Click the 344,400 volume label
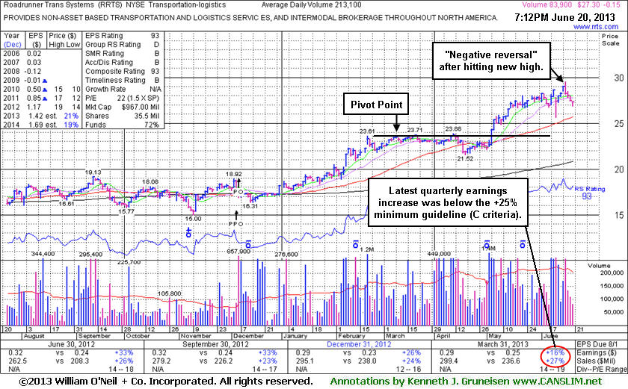This screenshot has width=628, height=389. point(43,254)
